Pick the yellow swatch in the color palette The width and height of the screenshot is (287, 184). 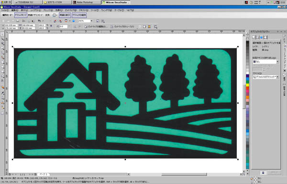(247, 85)
